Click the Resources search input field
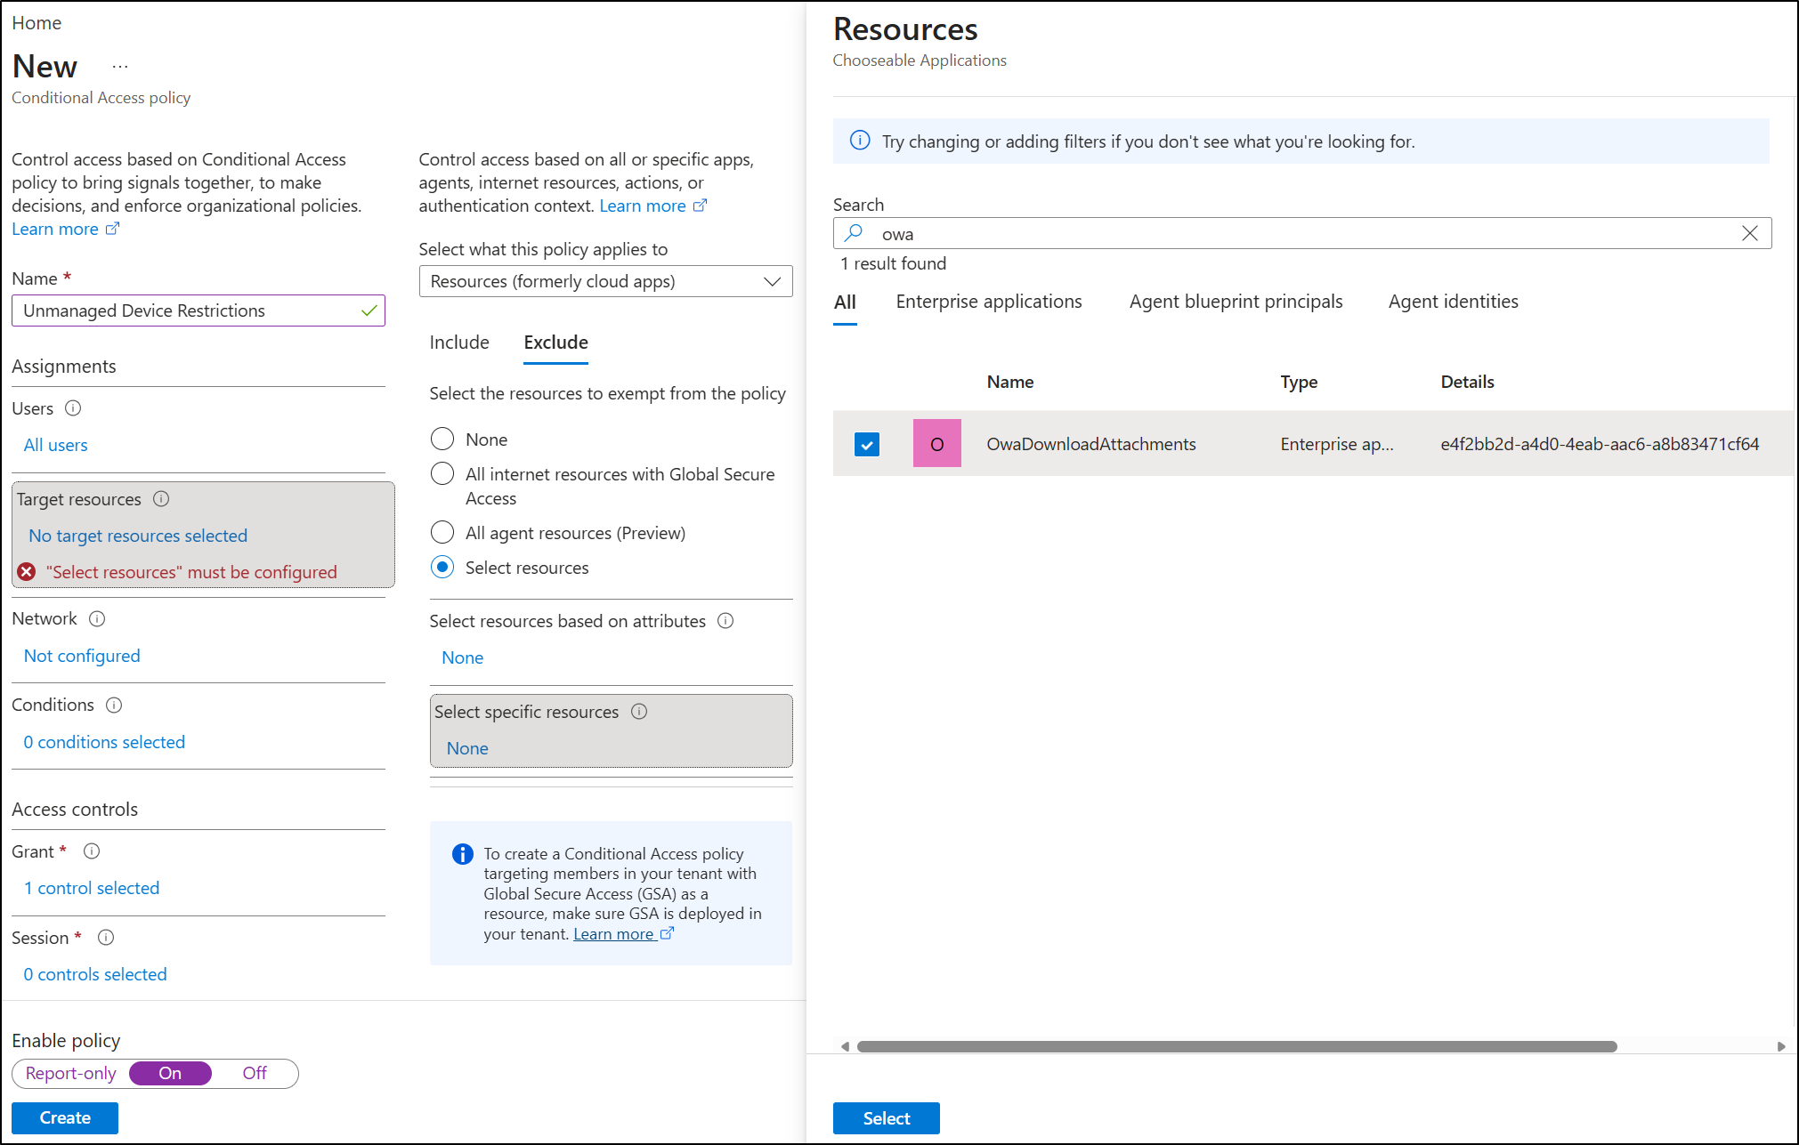Image resolution: width=1799 pixels, height=1145 pixels. pyautogui.click(x=1301, y=233)
